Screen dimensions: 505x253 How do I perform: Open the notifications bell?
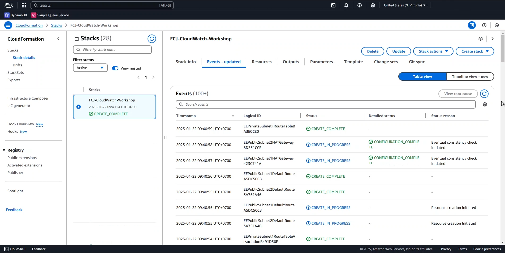click(346, 5)
